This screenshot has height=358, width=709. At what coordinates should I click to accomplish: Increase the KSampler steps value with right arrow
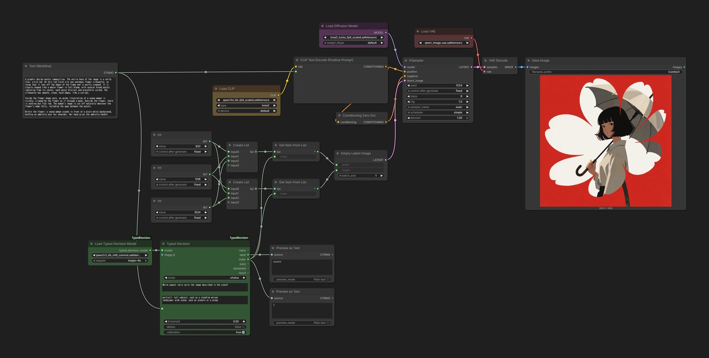pyautogui.click(x=467, y=96)
